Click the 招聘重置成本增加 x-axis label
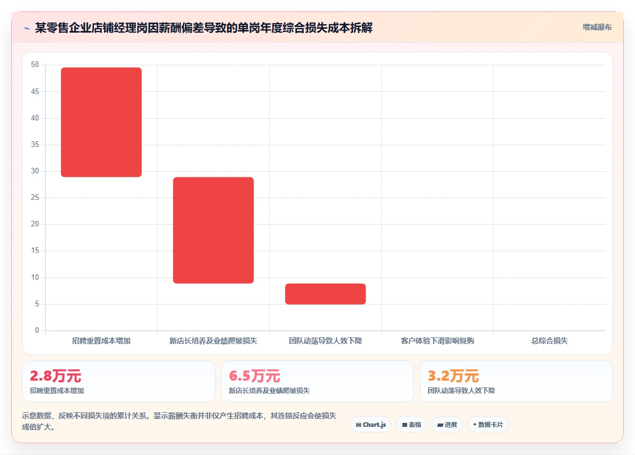Image resolution: width=635 pixels, height=455 pixels. point(101,341)
